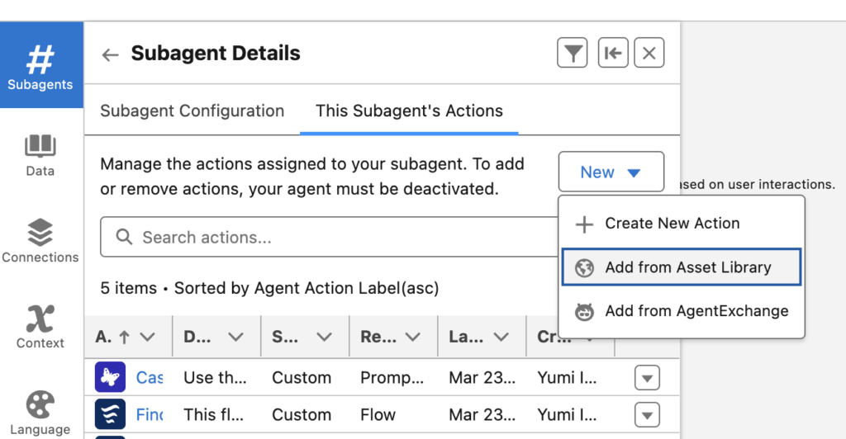The height and width of the screenshot is (439, 846).
Task: Close the Subagent Details panel
Action: click(649, 53)
